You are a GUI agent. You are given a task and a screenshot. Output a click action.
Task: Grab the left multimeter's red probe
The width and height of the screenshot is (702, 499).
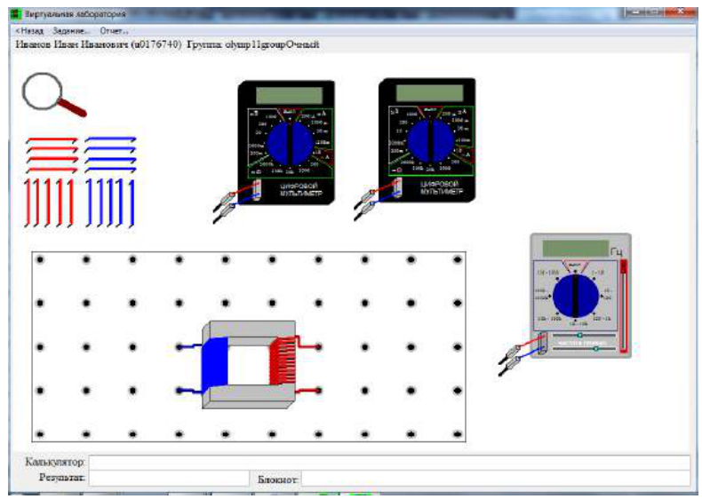(x=223, y=200)
